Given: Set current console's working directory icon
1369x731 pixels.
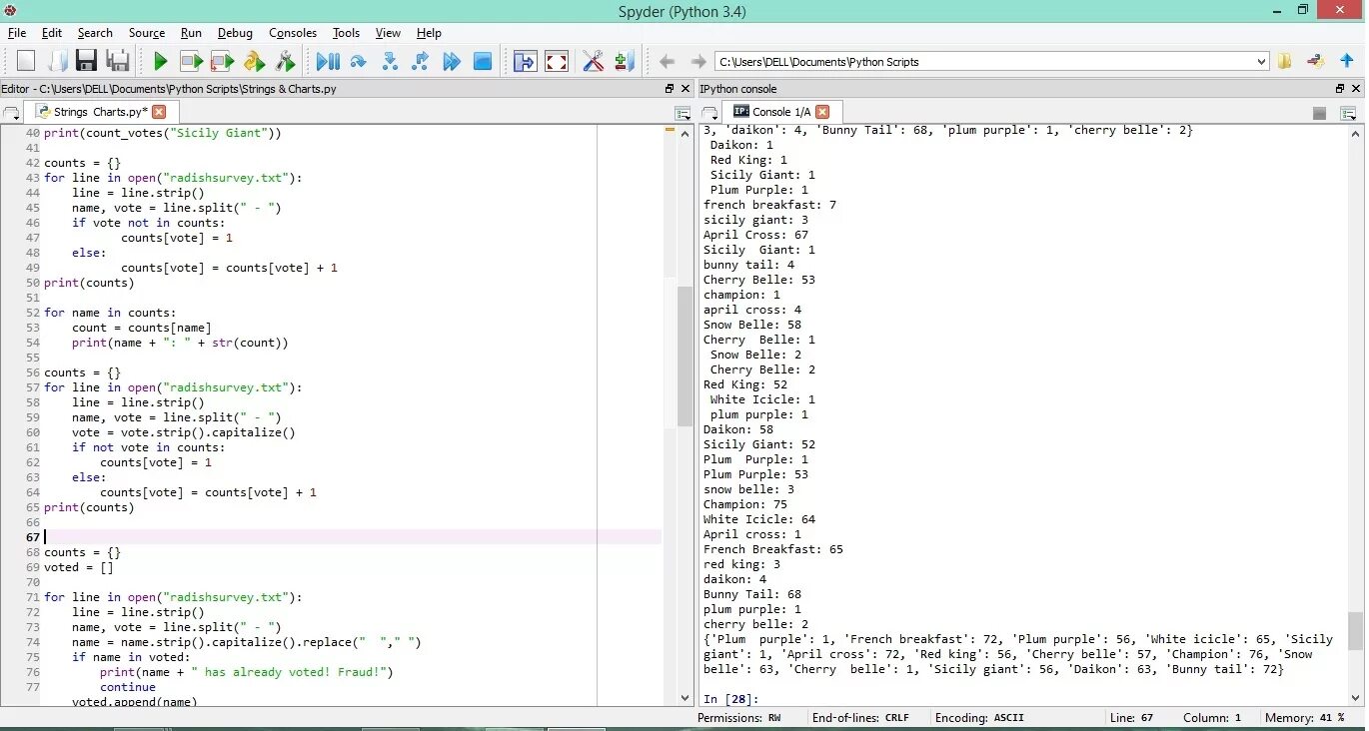Looking at the screenshot, I should (1315, 62).
